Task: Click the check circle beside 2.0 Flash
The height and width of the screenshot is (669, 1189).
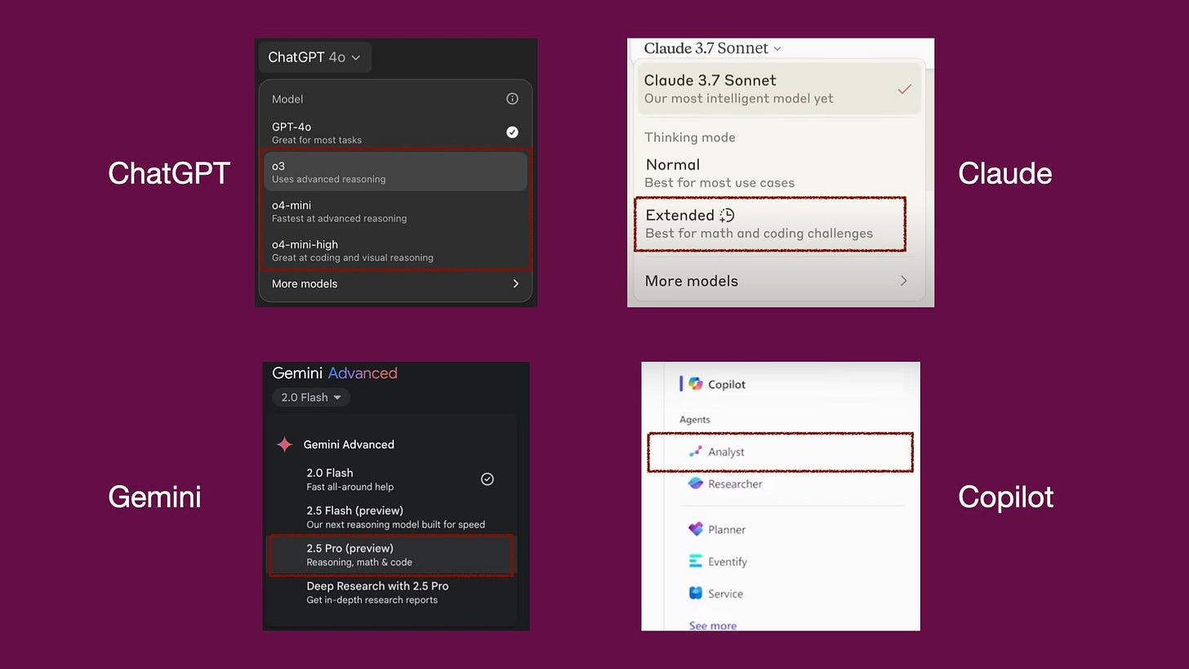Action: [488, 479]
